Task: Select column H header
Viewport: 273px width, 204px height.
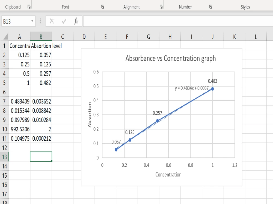Action: [x=170, y=37]
